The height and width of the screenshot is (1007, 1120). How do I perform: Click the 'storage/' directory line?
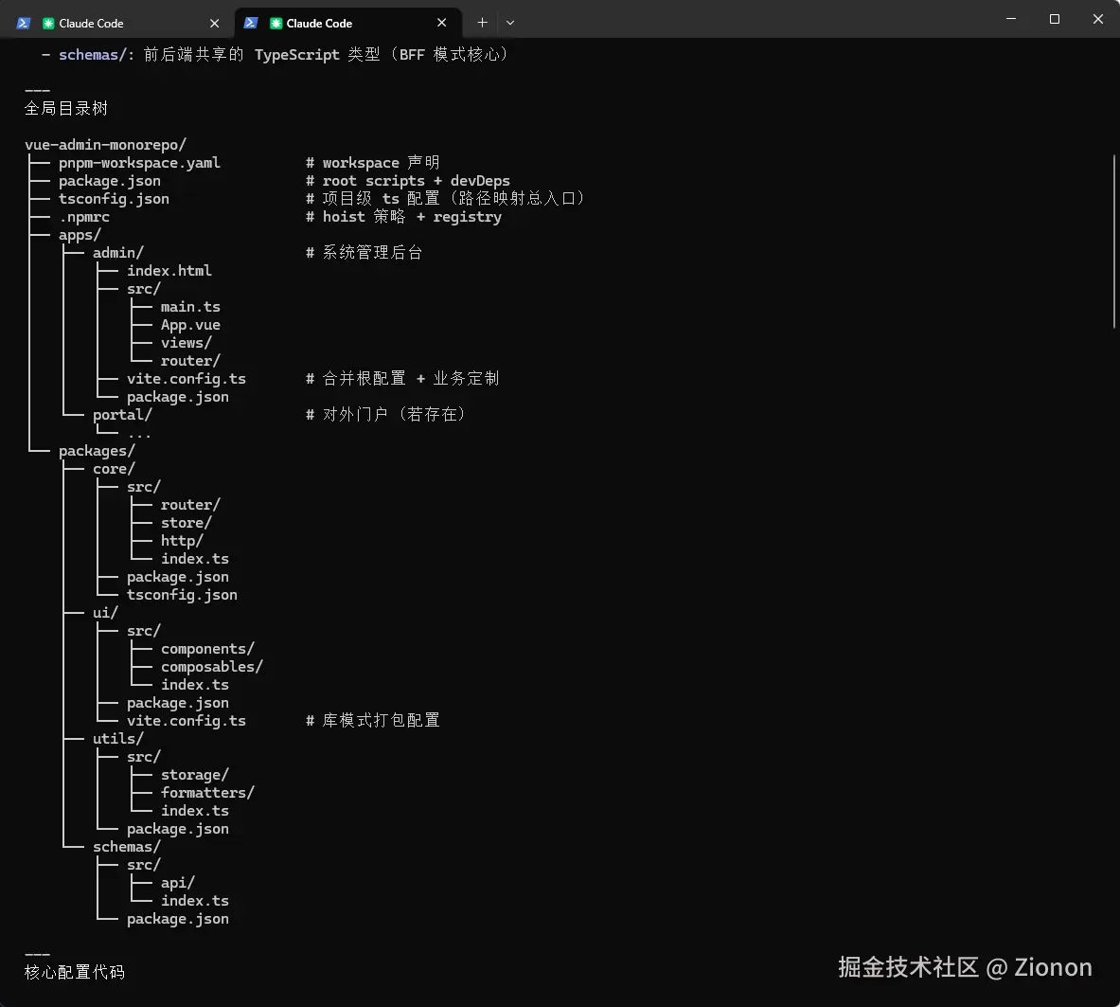(195, 775)
